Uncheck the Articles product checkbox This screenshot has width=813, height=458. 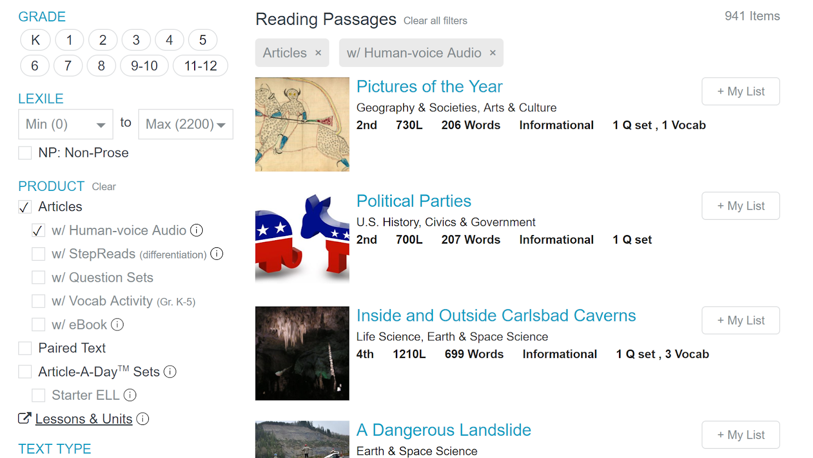click(25, 207)
